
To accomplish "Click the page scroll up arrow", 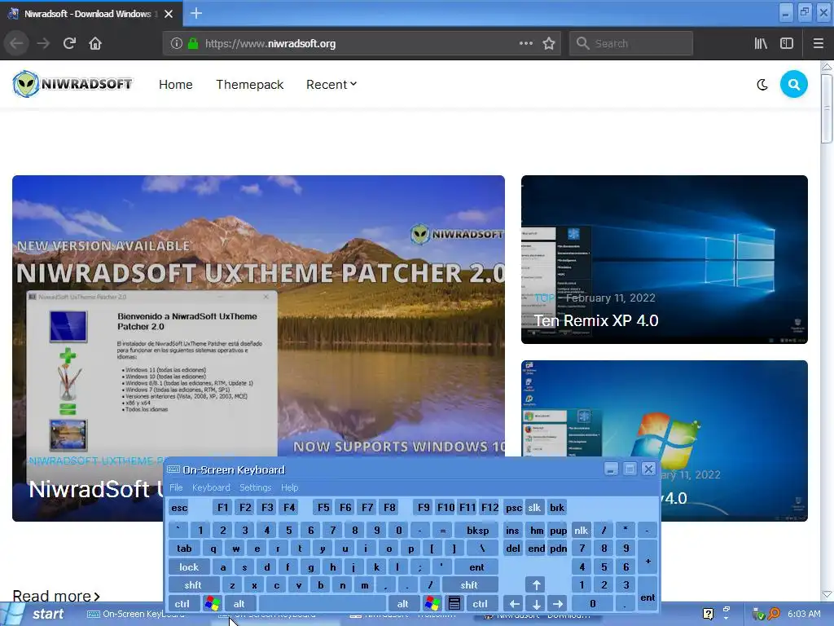I will tap(827, 67).
